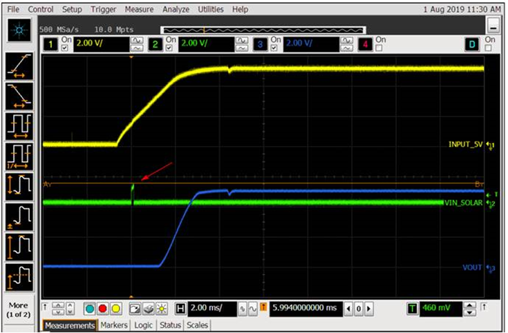Viewport: 508px width, 333px height.
Task: Enable digital channels On checkbox
Action: click(488, 48)
